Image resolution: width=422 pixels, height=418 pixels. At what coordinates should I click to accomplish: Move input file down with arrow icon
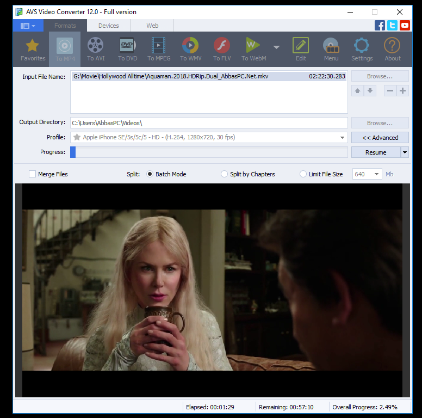tap(370, 91)
